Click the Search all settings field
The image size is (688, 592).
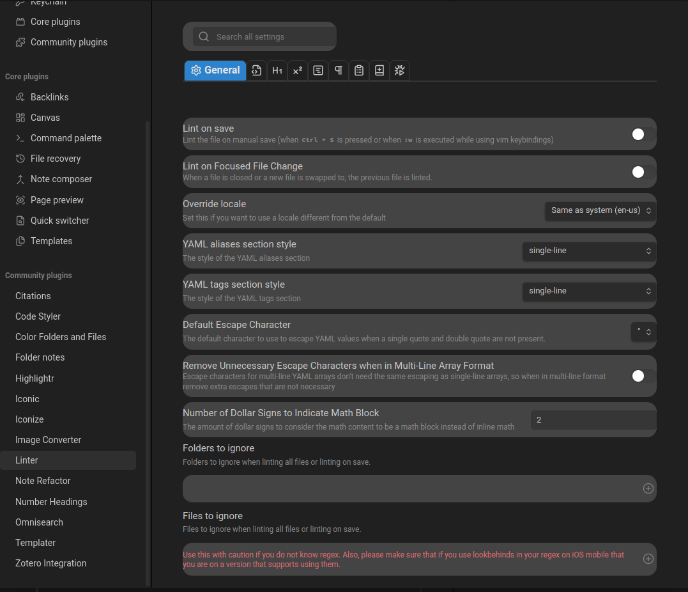coord(260,37)
